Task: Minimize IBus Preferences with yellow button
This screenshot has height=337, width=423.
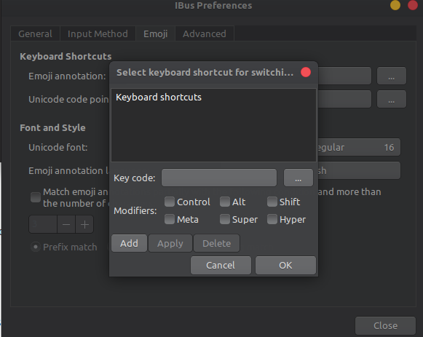Action: pos(395,5)
